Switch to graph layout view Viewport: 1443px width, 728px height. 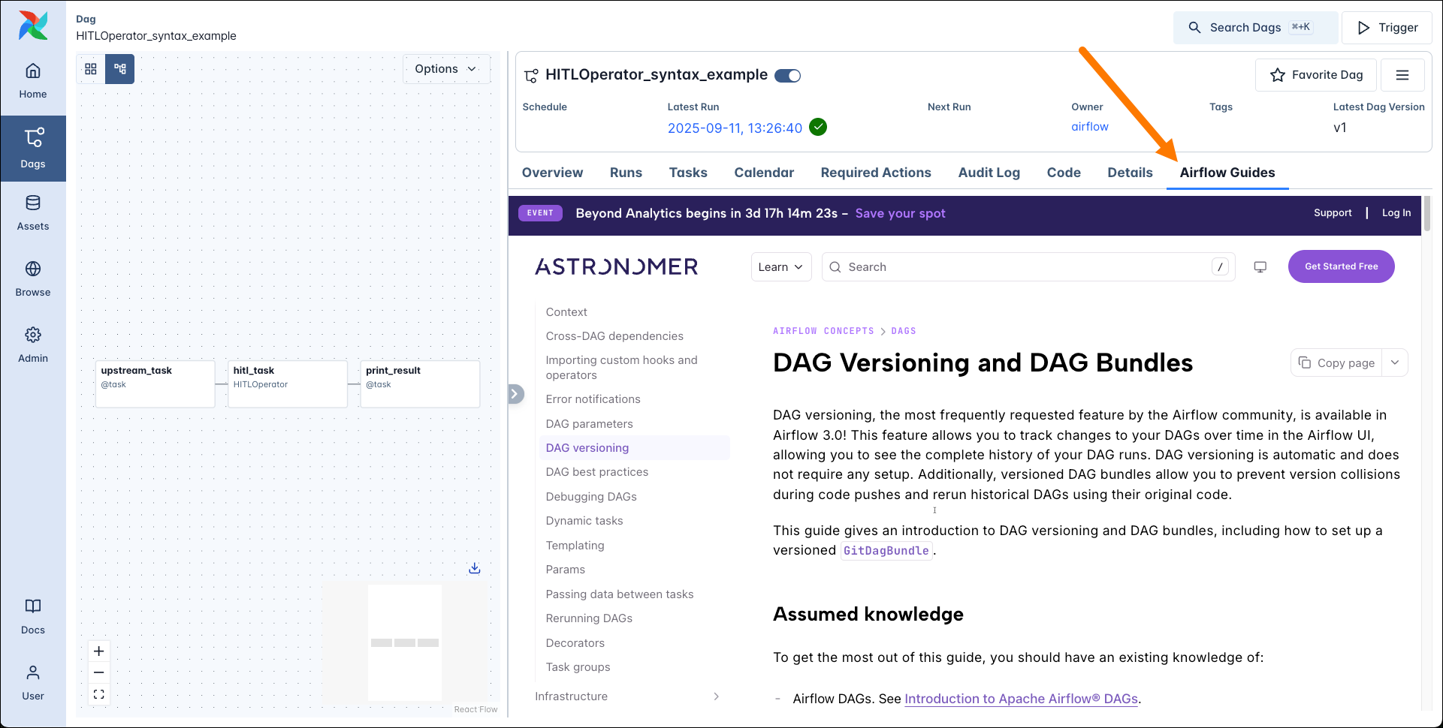click(119, 68)
